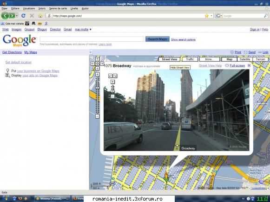Screen dimensions: 270x202
Task: Switch to the Satellite view tab
Action: tap(245, 59)
